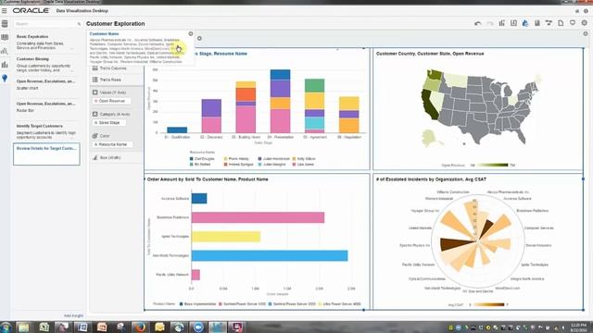The width and height of the screenshot is (593, 333).
Task: Expand Identify Target Customers description ellipsis
Action: [71, 138]
